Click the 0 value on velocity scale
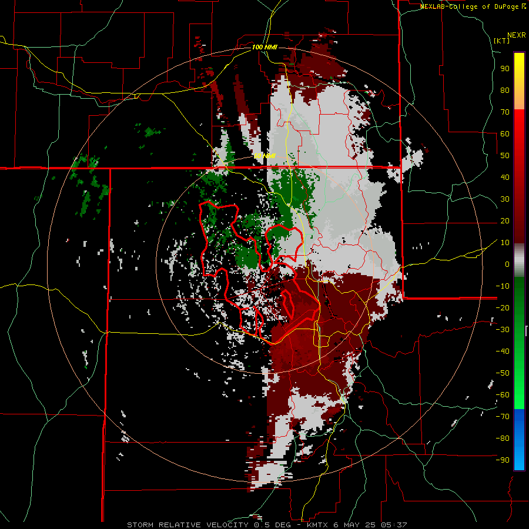The width and height of the screenshot is (529, 529). click(x=507, y=264)
